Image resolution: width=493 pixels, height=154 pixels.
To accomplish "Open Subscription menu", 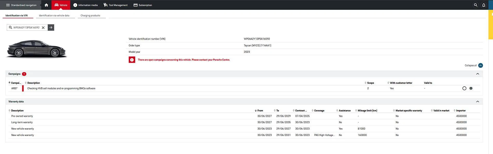I will pos(143,5).
